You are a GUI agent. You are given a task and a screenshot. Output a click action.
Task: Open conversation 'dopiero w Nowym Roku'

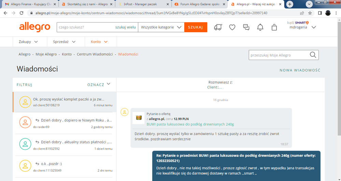coord(65,123)
